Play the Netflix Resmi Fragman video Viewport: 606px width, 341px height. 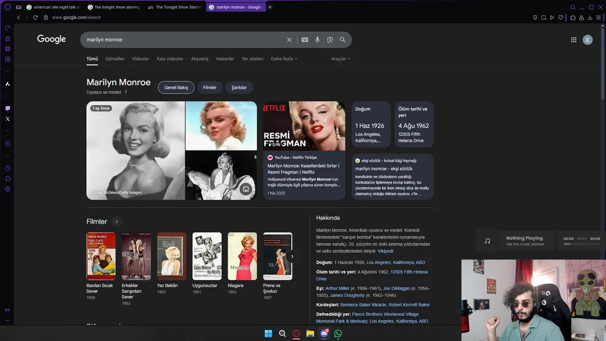point(304,126)
